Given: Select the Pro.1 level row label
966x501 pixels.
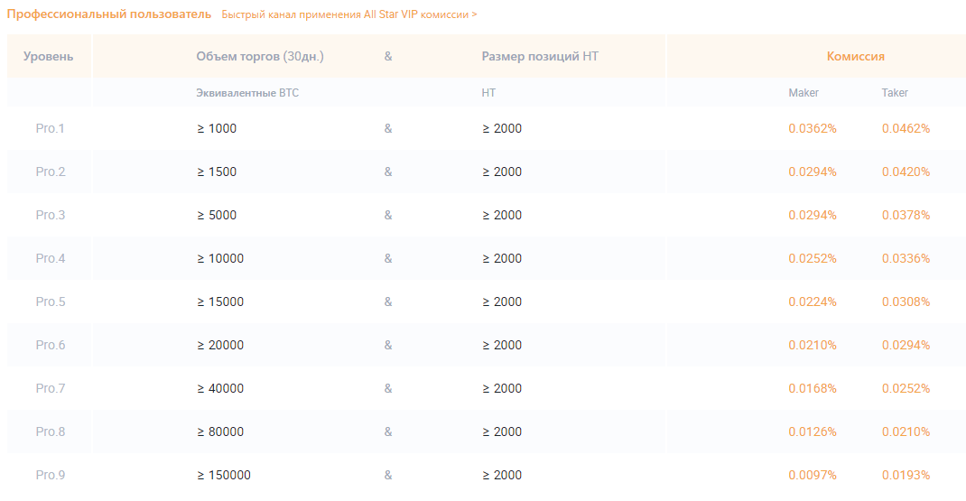Looking at the screenshot, I should click(x=51, y=128).
